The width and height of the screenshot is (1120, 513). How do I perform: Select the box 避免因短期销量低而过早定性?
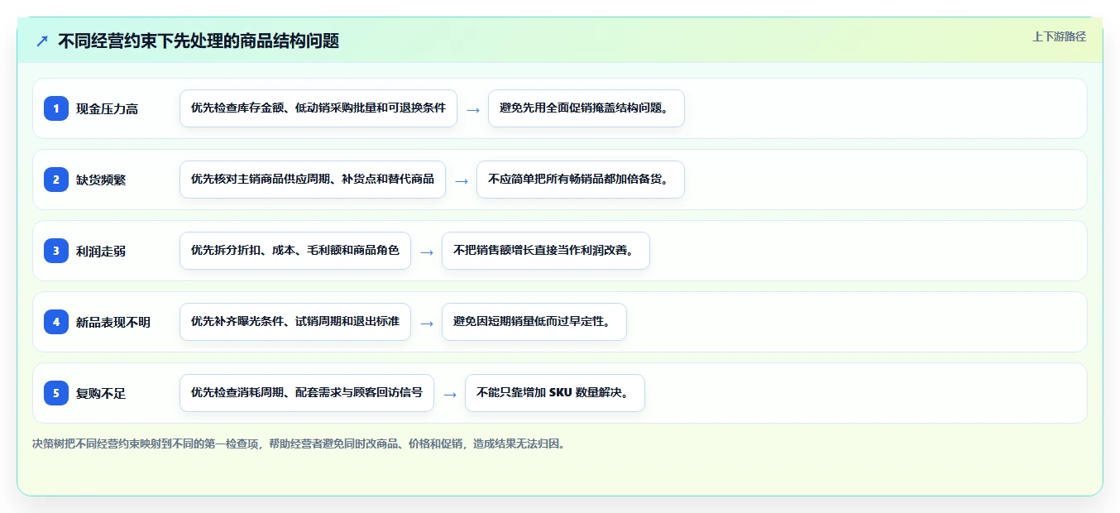pyautogui.click(x=534, y=322)
